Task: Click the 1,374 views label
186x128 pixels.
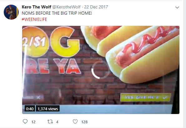Action: pyautogui.click(x=48, y=109)
